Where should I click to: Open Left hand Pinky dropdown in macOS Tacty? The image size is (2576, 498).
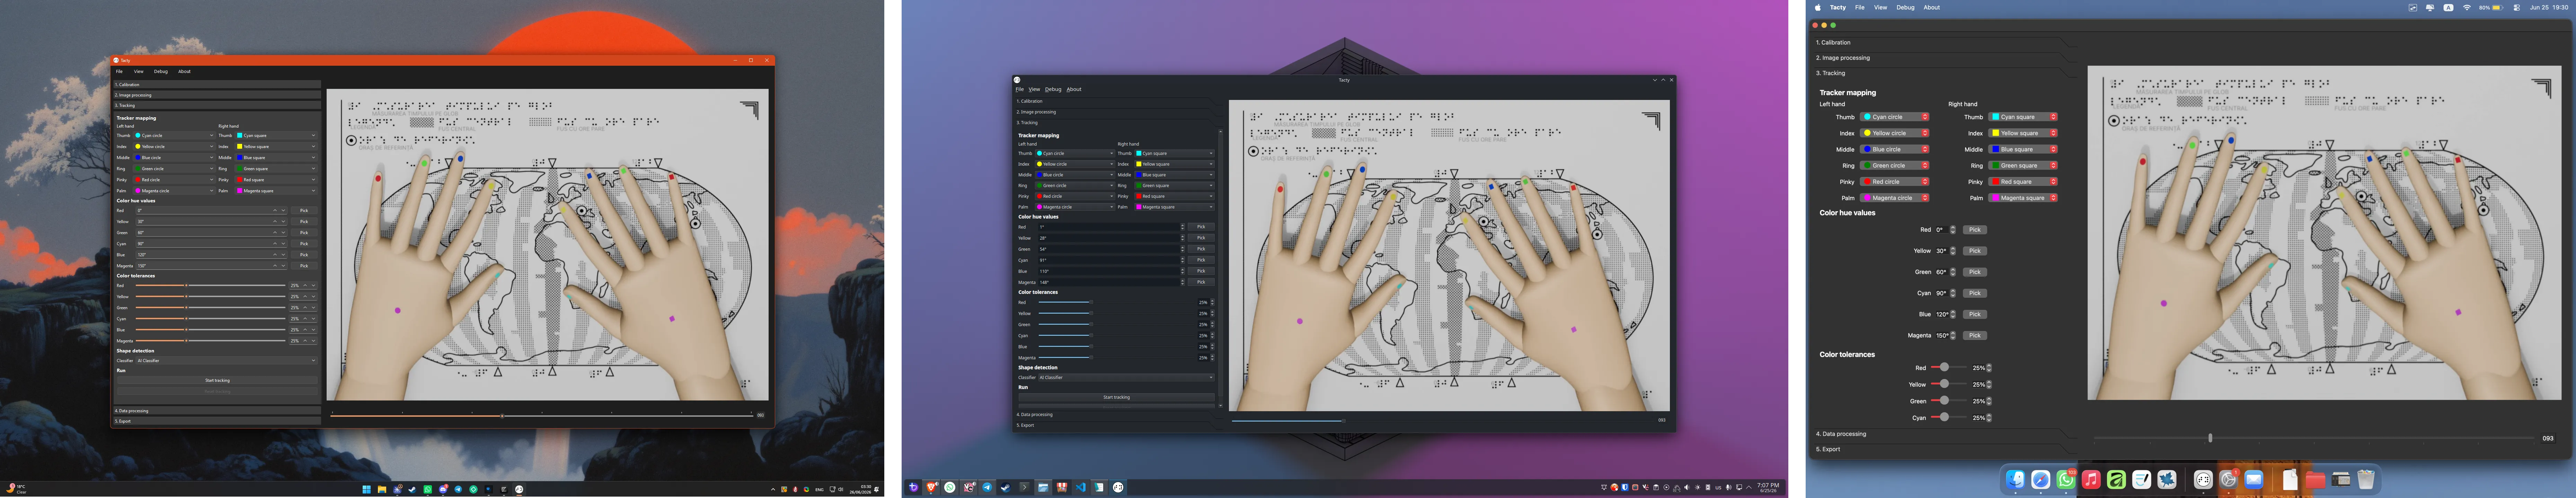coord(1895,182)
